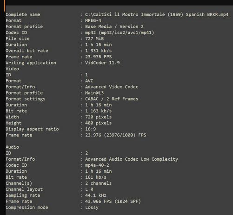Image resolution: width=233 pixels, height=215 pixels.
Task: Select the Overall bit rate label
Action: [x=27, y=51]
